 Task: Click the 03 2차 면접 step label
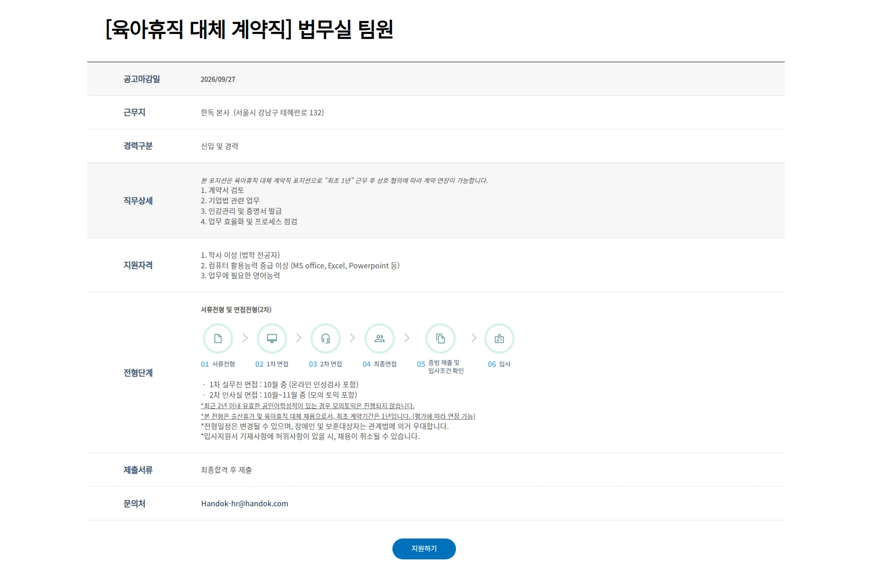pos(326,364)
